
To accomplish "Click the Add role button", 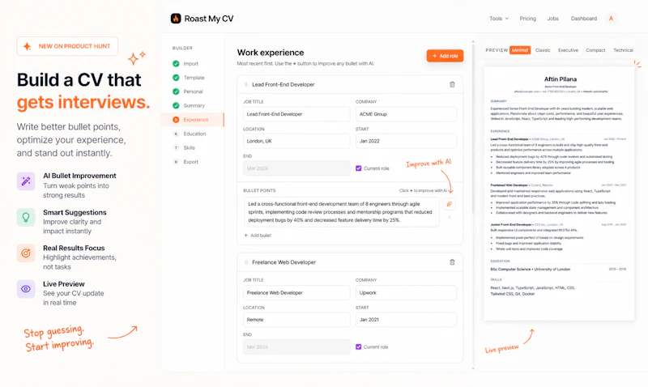I will point(445,56).
